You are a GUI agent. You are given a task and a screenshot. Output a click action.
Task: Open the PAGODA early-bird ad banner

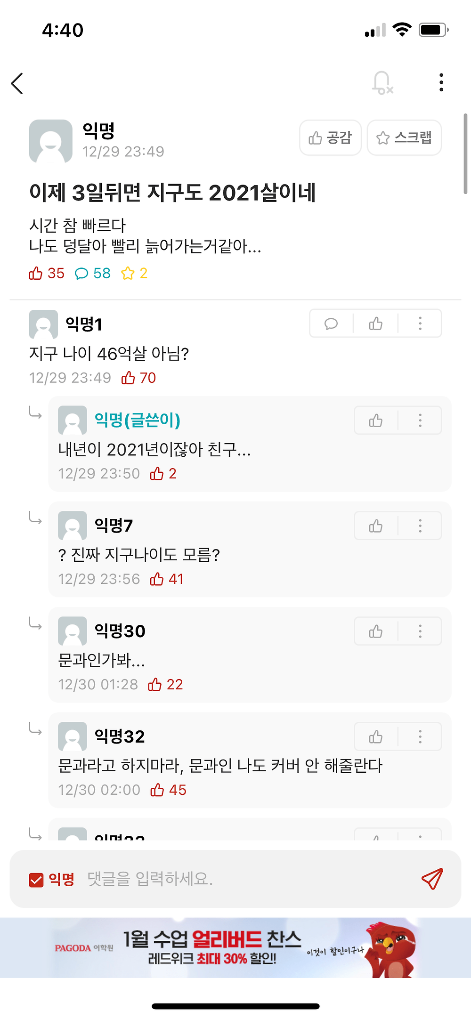click(x=235, y=947)
